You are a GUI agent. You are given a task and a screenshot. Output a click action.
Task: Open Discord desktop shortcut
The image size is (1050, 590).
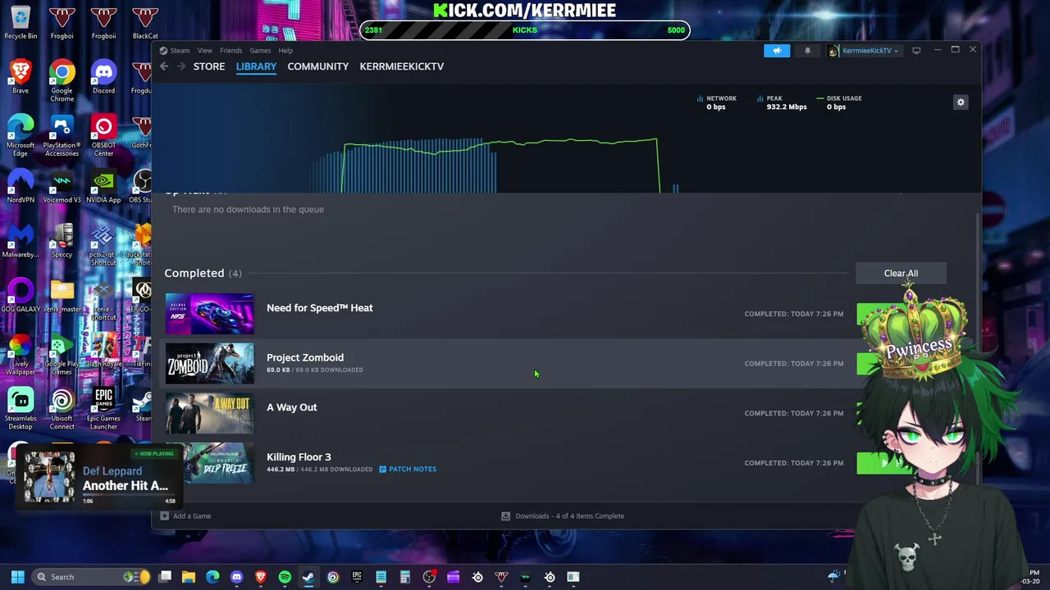click(103, 76)
